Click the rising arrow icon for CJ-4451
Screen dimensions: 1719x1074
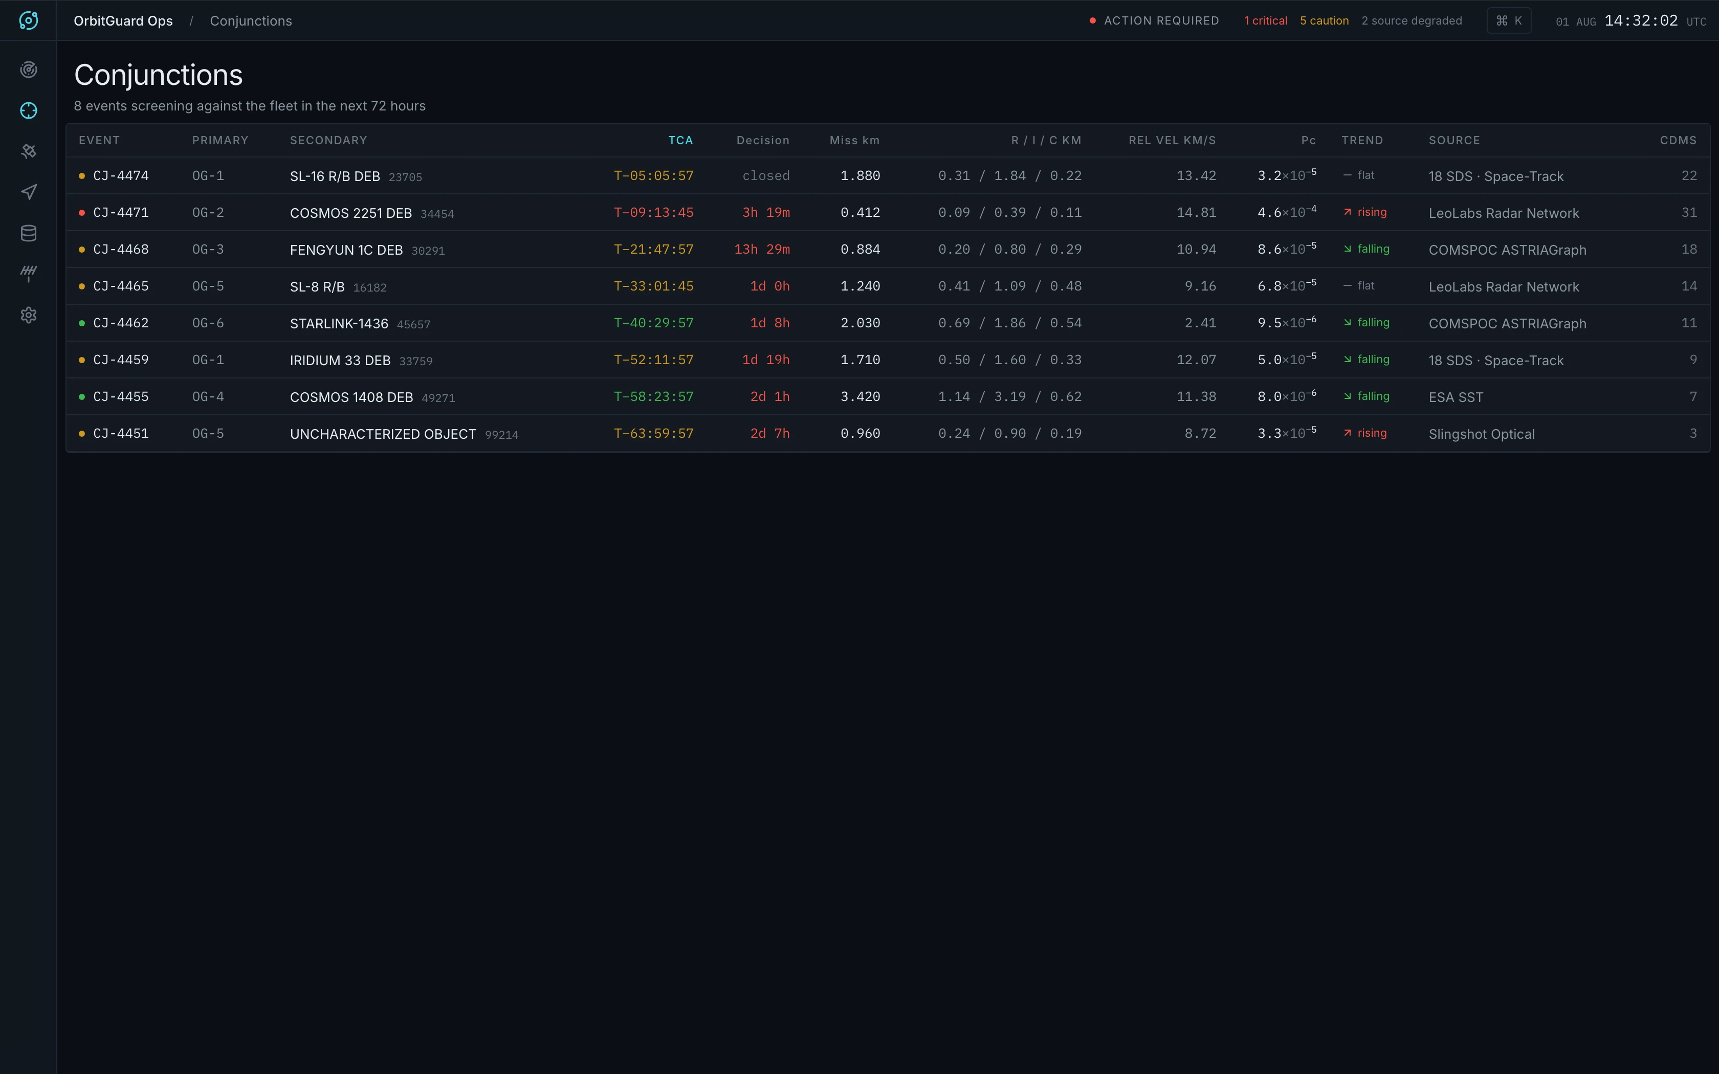[x=1348, y=433]
